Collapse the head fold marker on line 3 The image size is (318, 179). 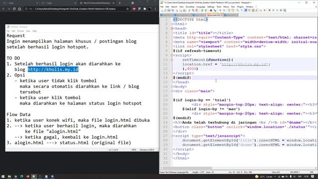pos(172,28)
